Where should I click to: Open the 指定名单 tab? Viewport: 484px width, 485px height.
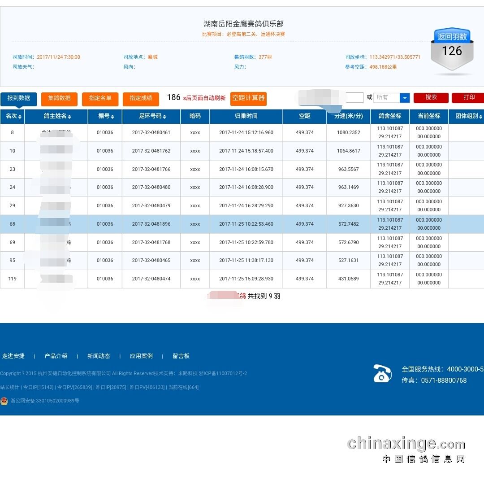point(100,98)
